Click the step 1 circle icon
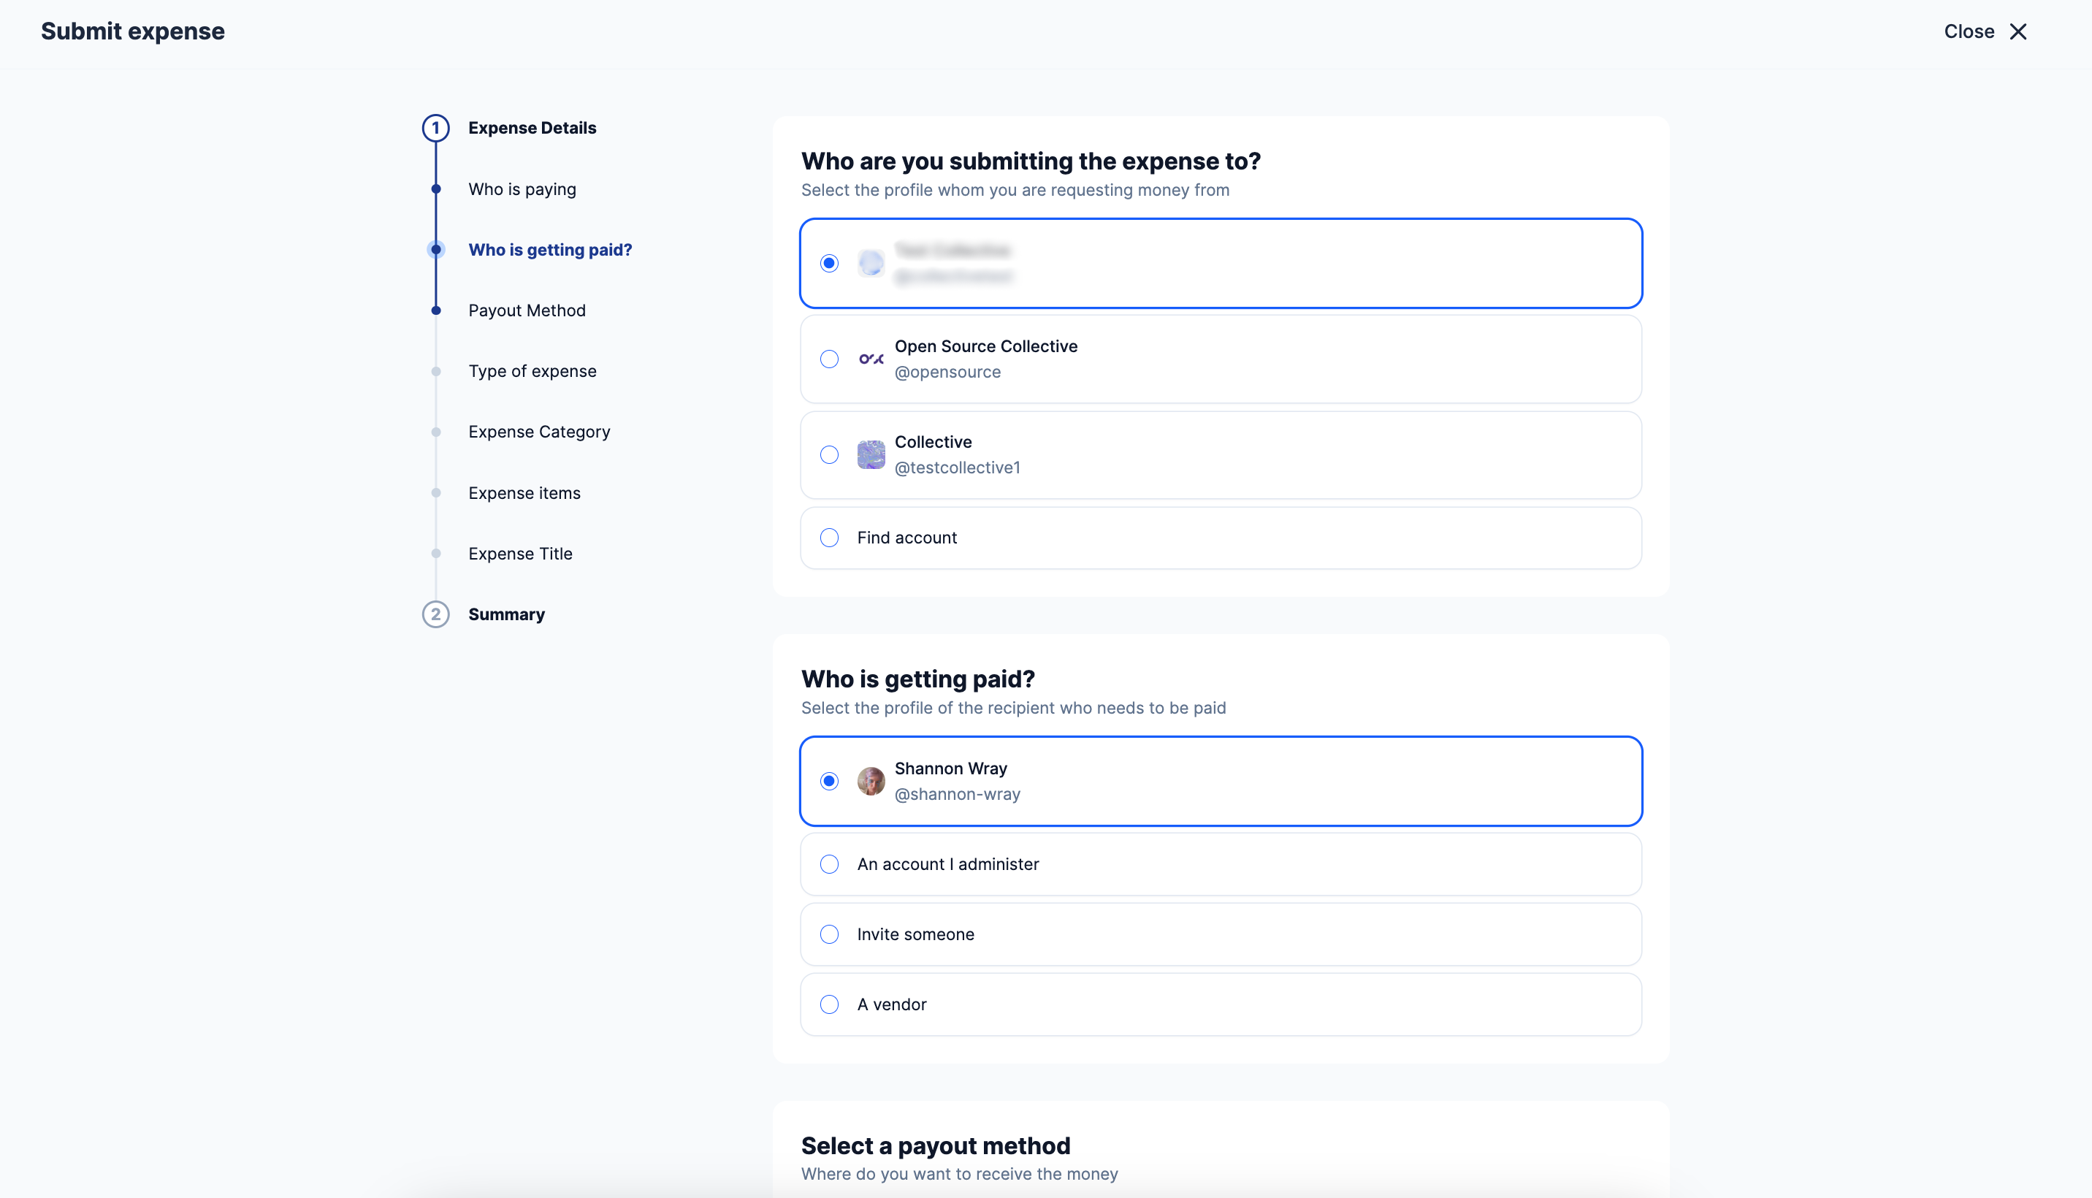This screenshot has width=2092, height=1198. tap(435, 129)
